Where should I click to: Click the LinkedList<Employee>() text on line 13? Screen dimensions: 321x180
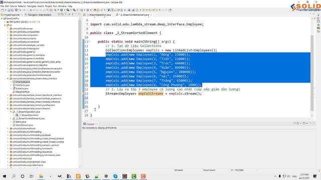195,50
